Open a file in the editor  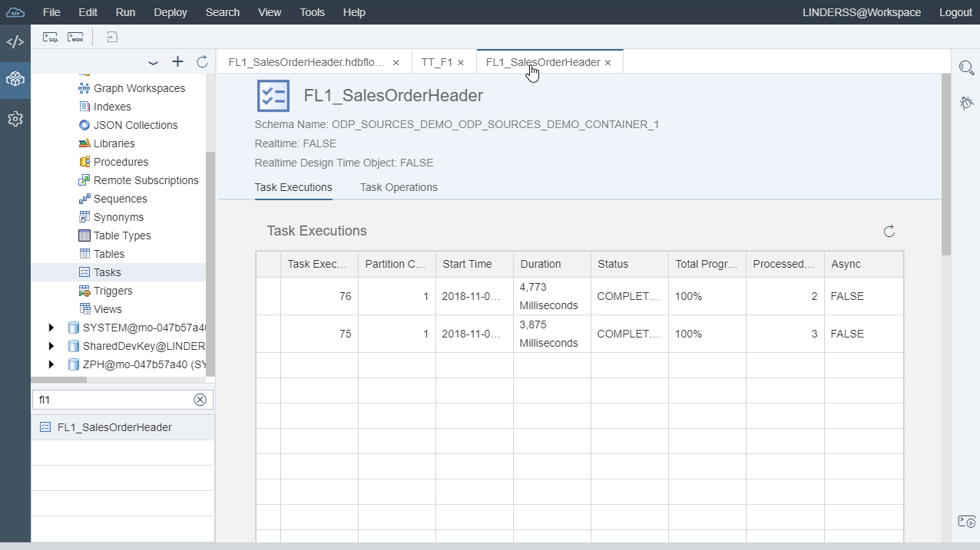(110, 36)
